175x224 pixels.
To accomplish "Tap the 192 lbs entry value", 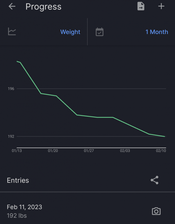I will click(17, 216).
